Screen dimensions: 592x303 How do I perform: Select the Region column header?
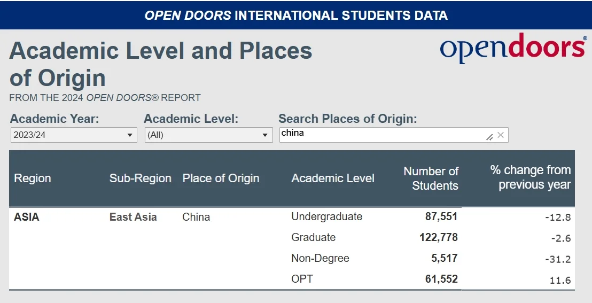(x=33, y=178)
